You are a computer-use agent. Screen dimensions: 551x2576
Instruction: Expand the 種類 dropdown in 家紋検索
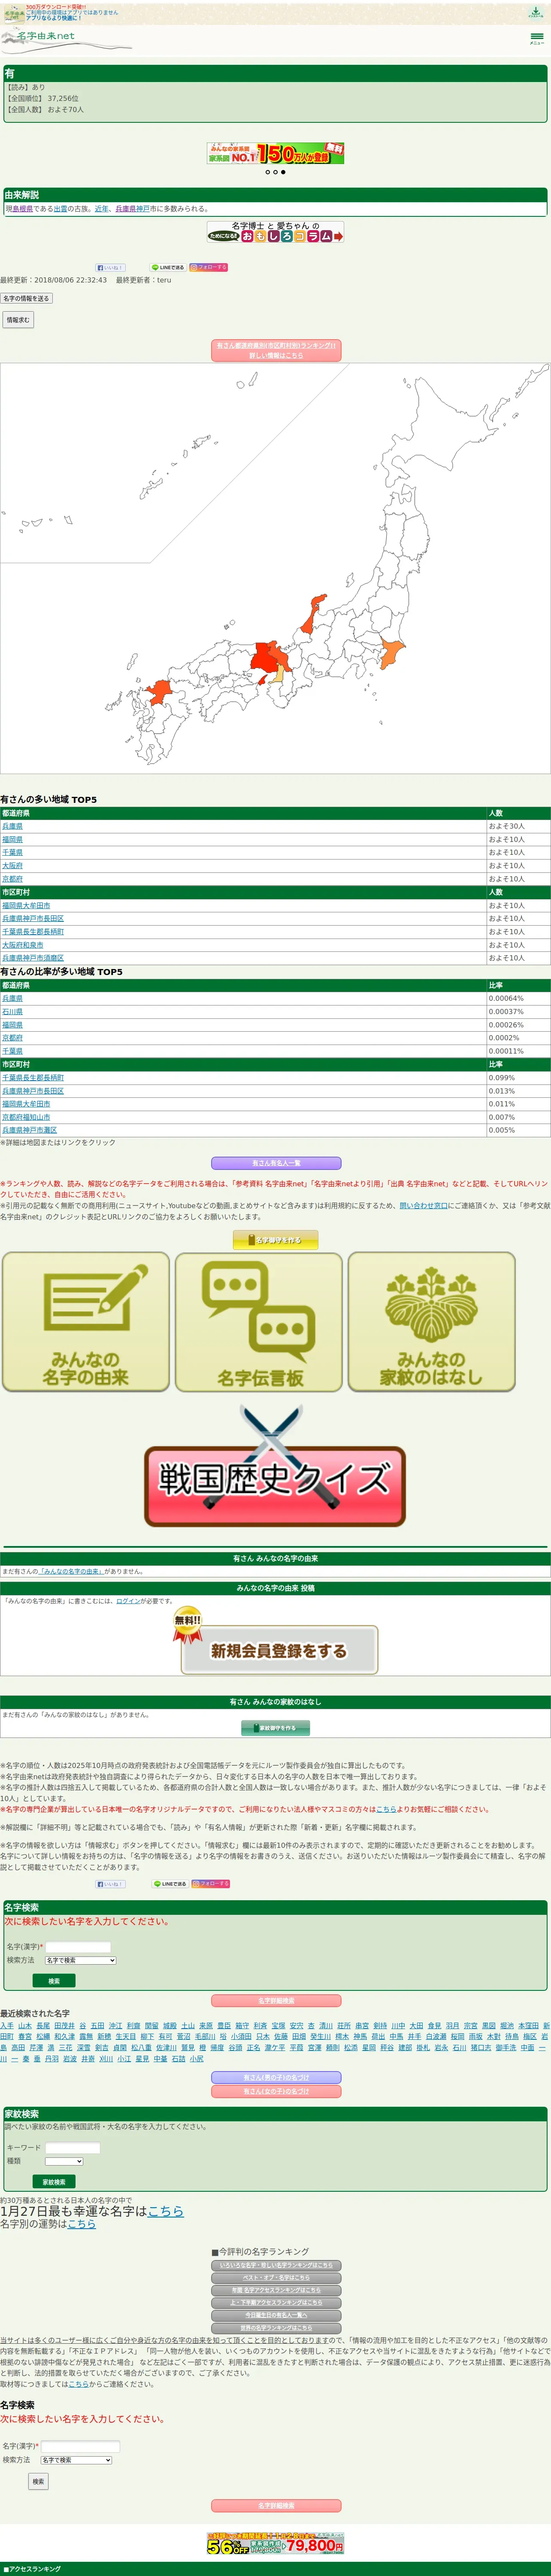pos(64,2161)
